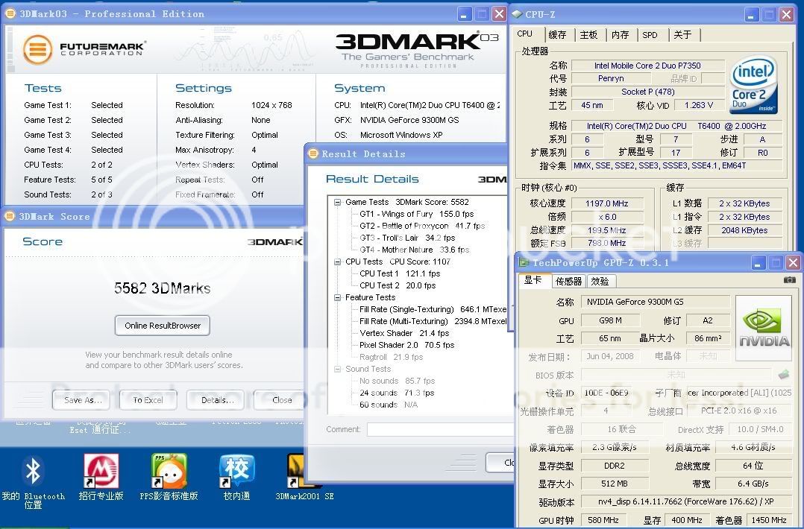The width and height of the screenshot is (804, 529).
Task: Click the 3DMark Score title bar icon
Action: 10,217
